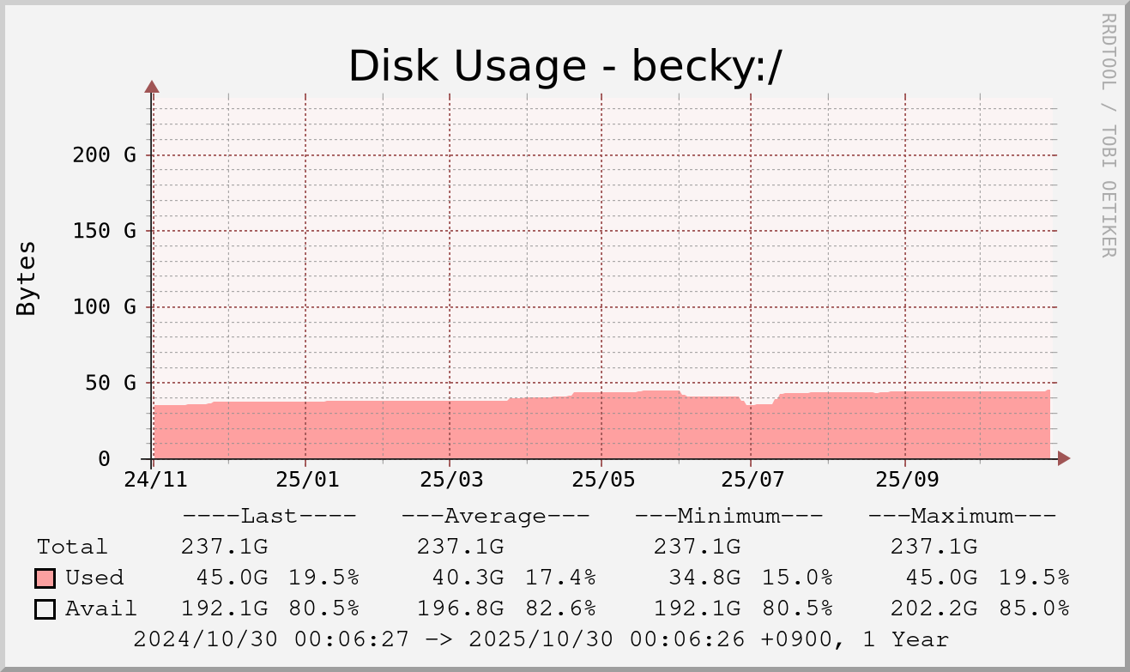Click the RRDTOOL / TOBI OETIKER watermark

[1108, 135]
